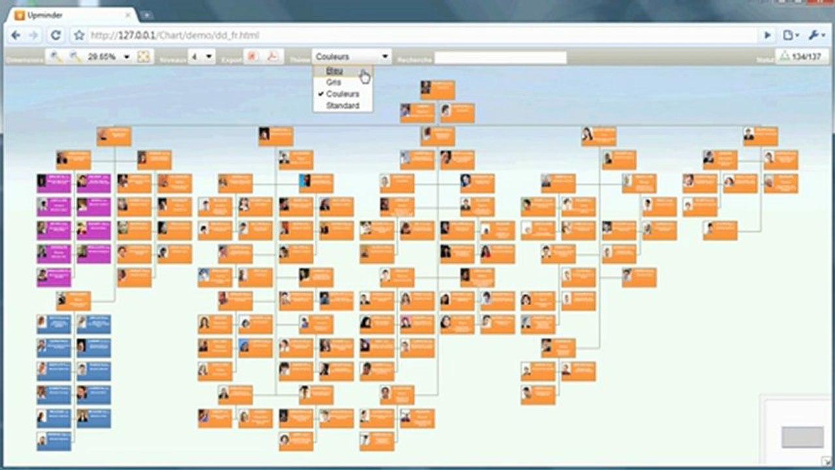835x470 pixels.
Task: Open the Niveaux level dropdown showing 4
Action: (x=202, y=57)
